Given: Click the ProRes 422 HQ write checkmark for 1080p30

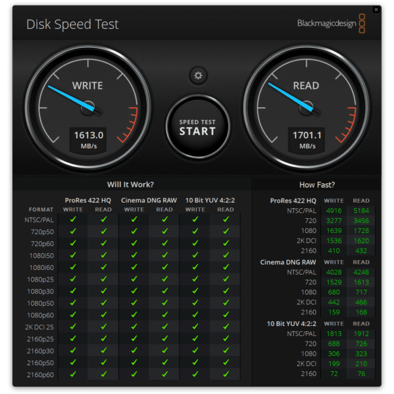Looking at the screenshot, I should pyautogui.click(x=73, y=291).
